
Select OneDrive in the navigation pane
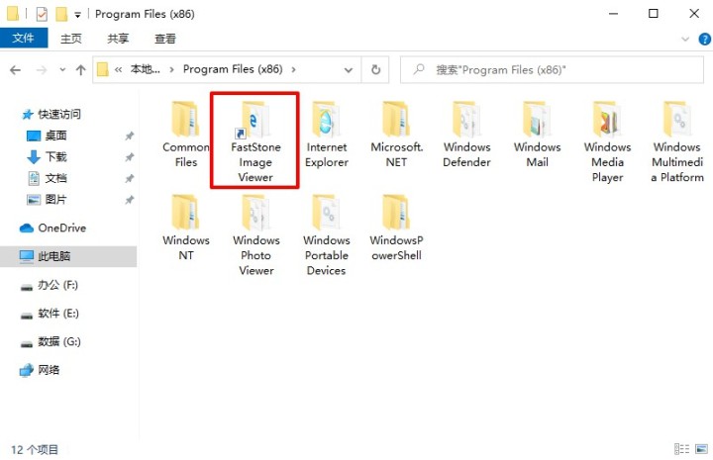pos(61,228)
